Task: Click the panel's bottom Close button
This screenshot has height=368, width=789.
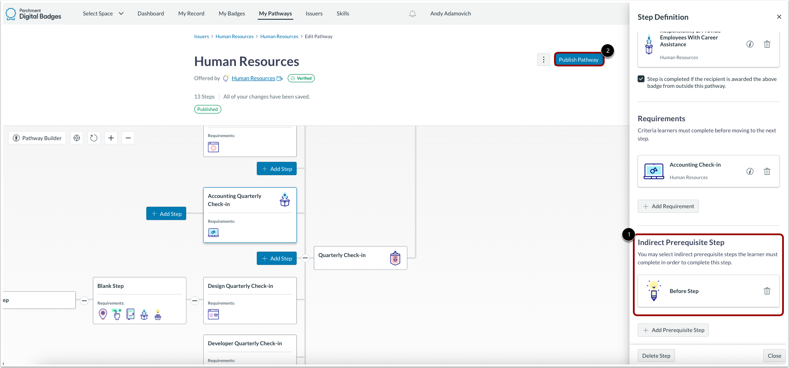Action: click(x=774, y=356)
